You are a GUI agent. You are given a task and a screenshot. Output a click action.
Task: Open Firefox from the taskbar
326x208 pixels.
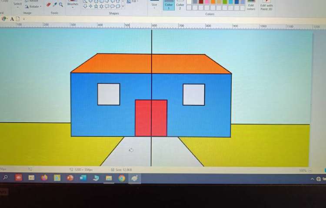pyautogui.click(x=44, y=178)
